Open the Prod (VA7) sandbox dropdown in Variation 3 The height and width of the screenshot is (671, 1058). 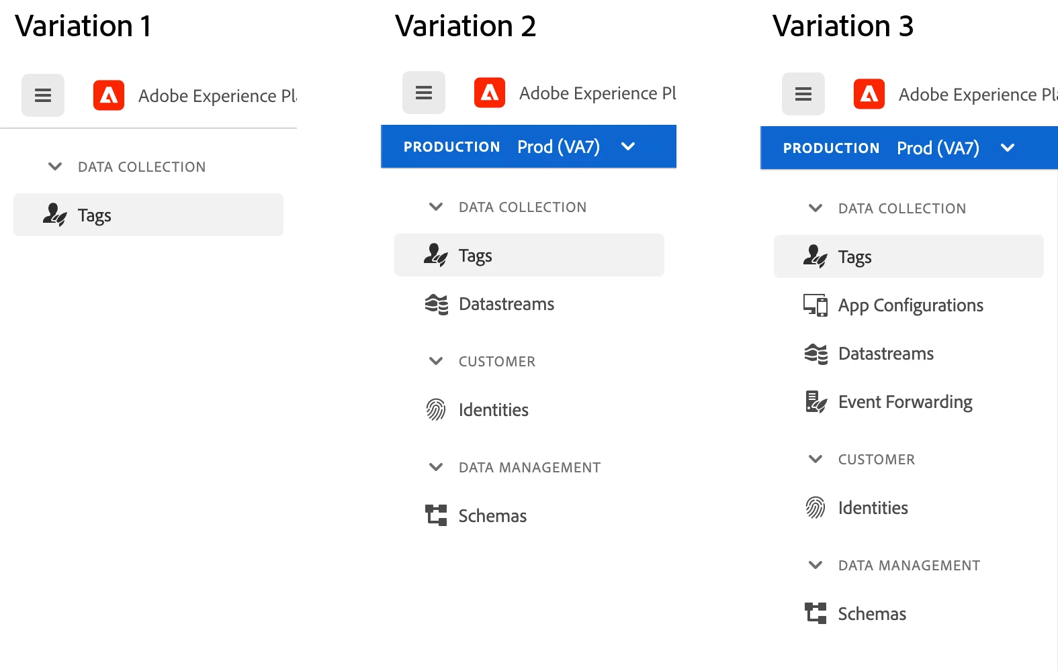coord(1008,148)
